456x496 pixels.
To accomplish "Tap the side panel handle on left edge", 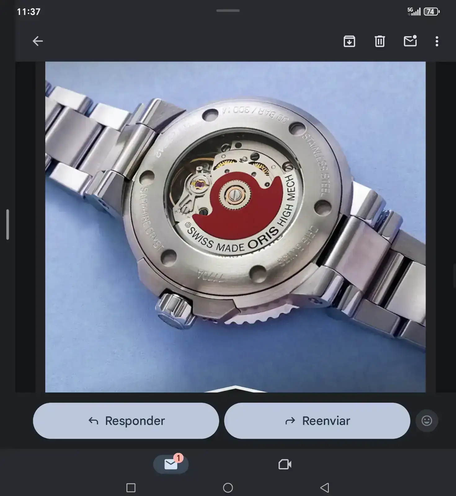I will pyautogui.click(x=7, y=224).
